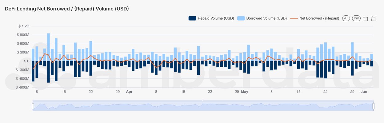Toggle the Repaid Volume (USD) legend series
Viewport: 384px width, 123px height.
coord(211,18)
